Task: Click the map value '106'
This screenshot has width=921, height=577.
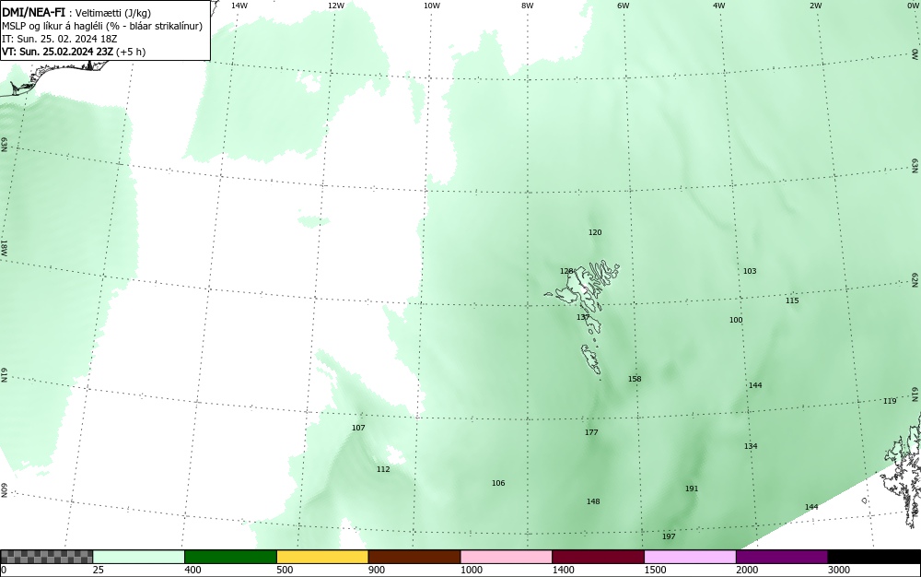Action: click(x=498, y=483)
